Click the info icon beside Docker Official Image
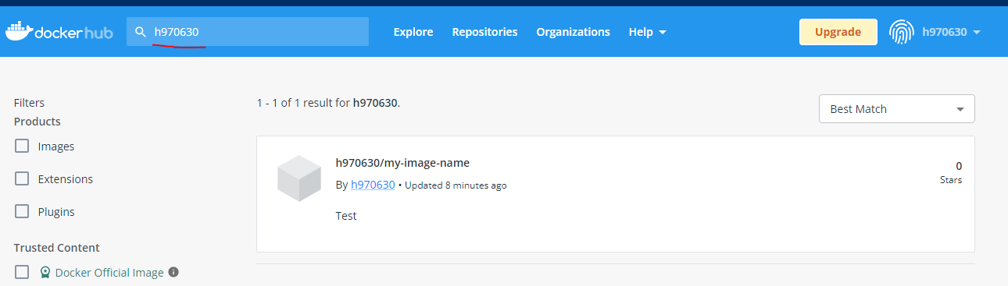 (x=173, y=272)
